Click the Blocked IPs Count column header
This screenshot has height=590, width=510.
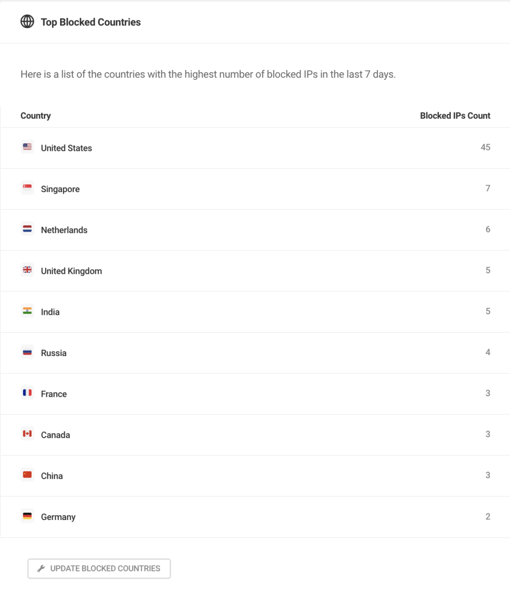[455, 116]
